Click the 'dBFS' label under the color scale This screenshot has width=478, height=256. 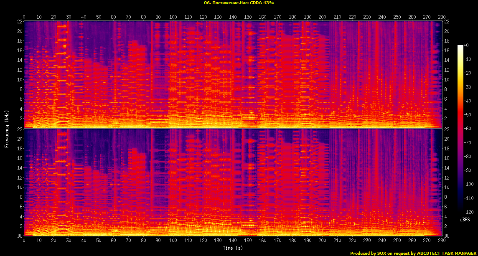point(465,219)
